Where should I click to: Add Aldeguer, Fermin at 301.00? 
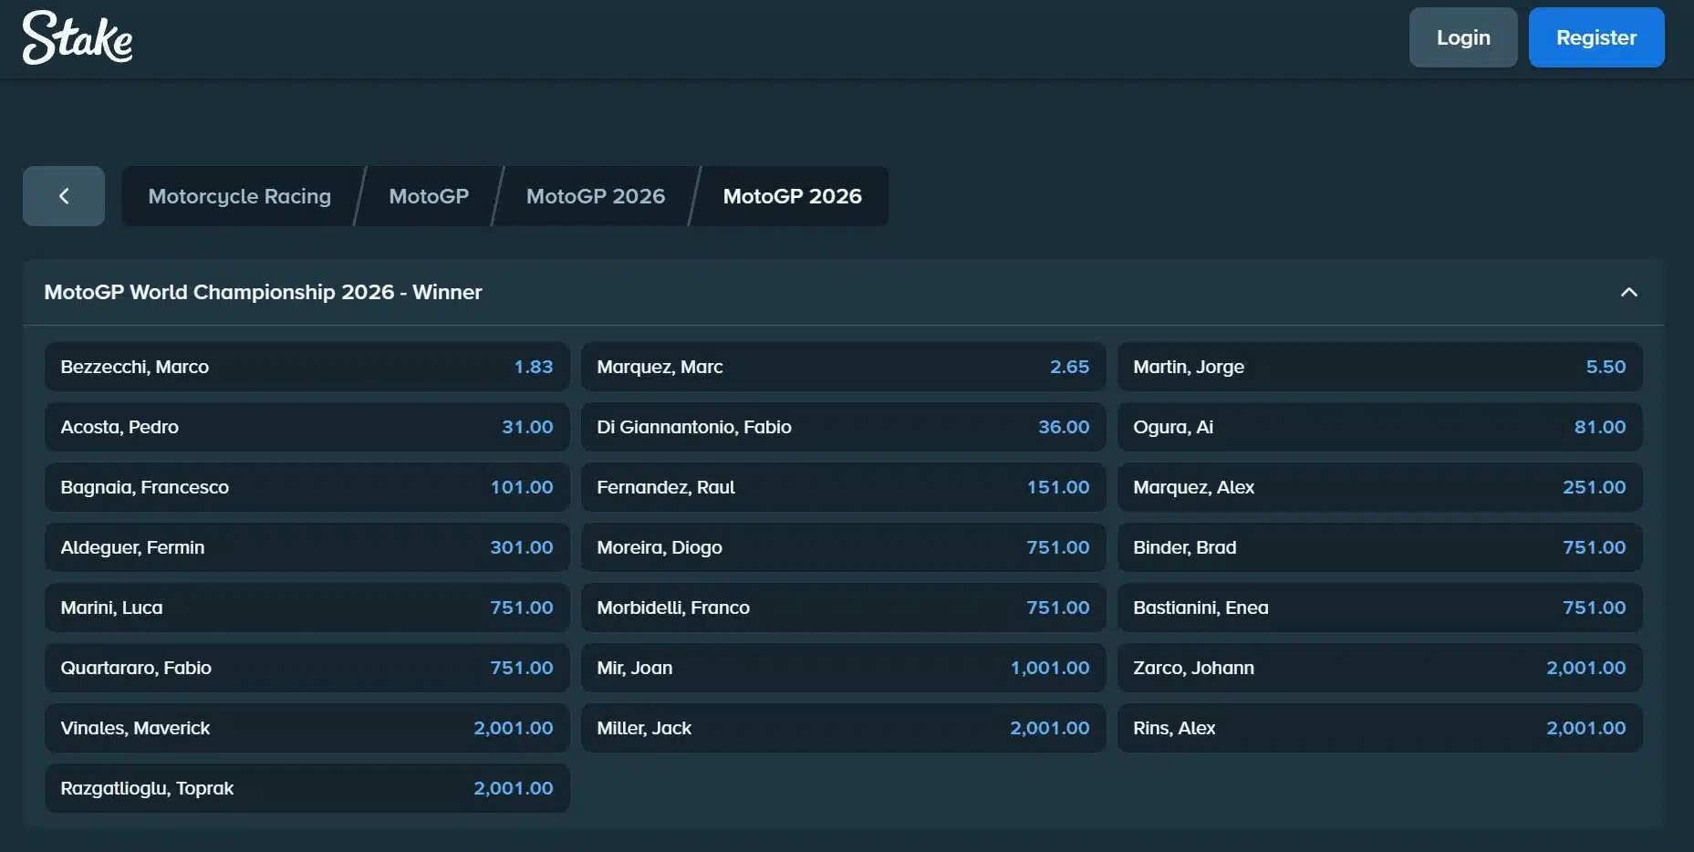(307, 547)
